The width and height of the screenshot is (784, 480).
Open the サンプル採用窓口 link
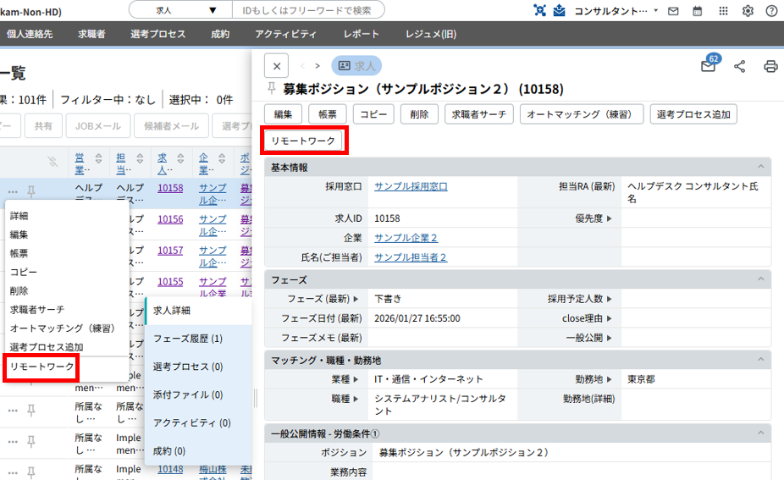411,186
